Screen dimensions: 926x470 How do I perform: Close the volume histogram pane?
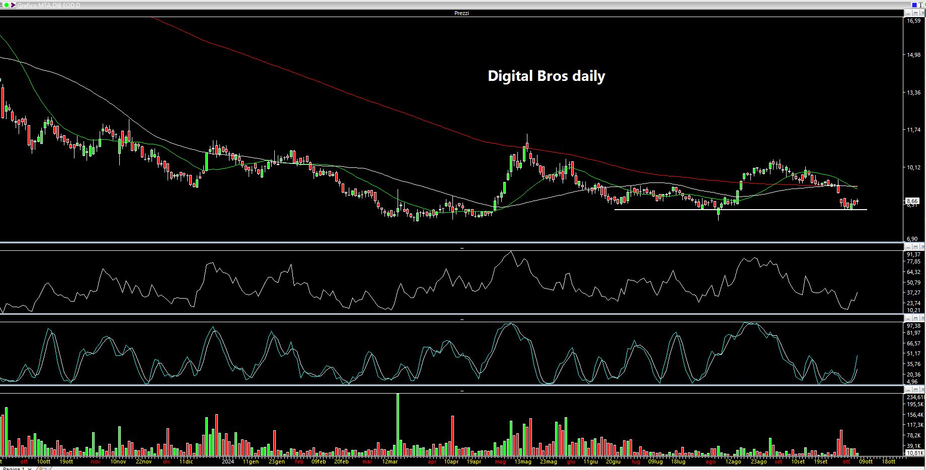pyautogui.click(x=922, y=390)
